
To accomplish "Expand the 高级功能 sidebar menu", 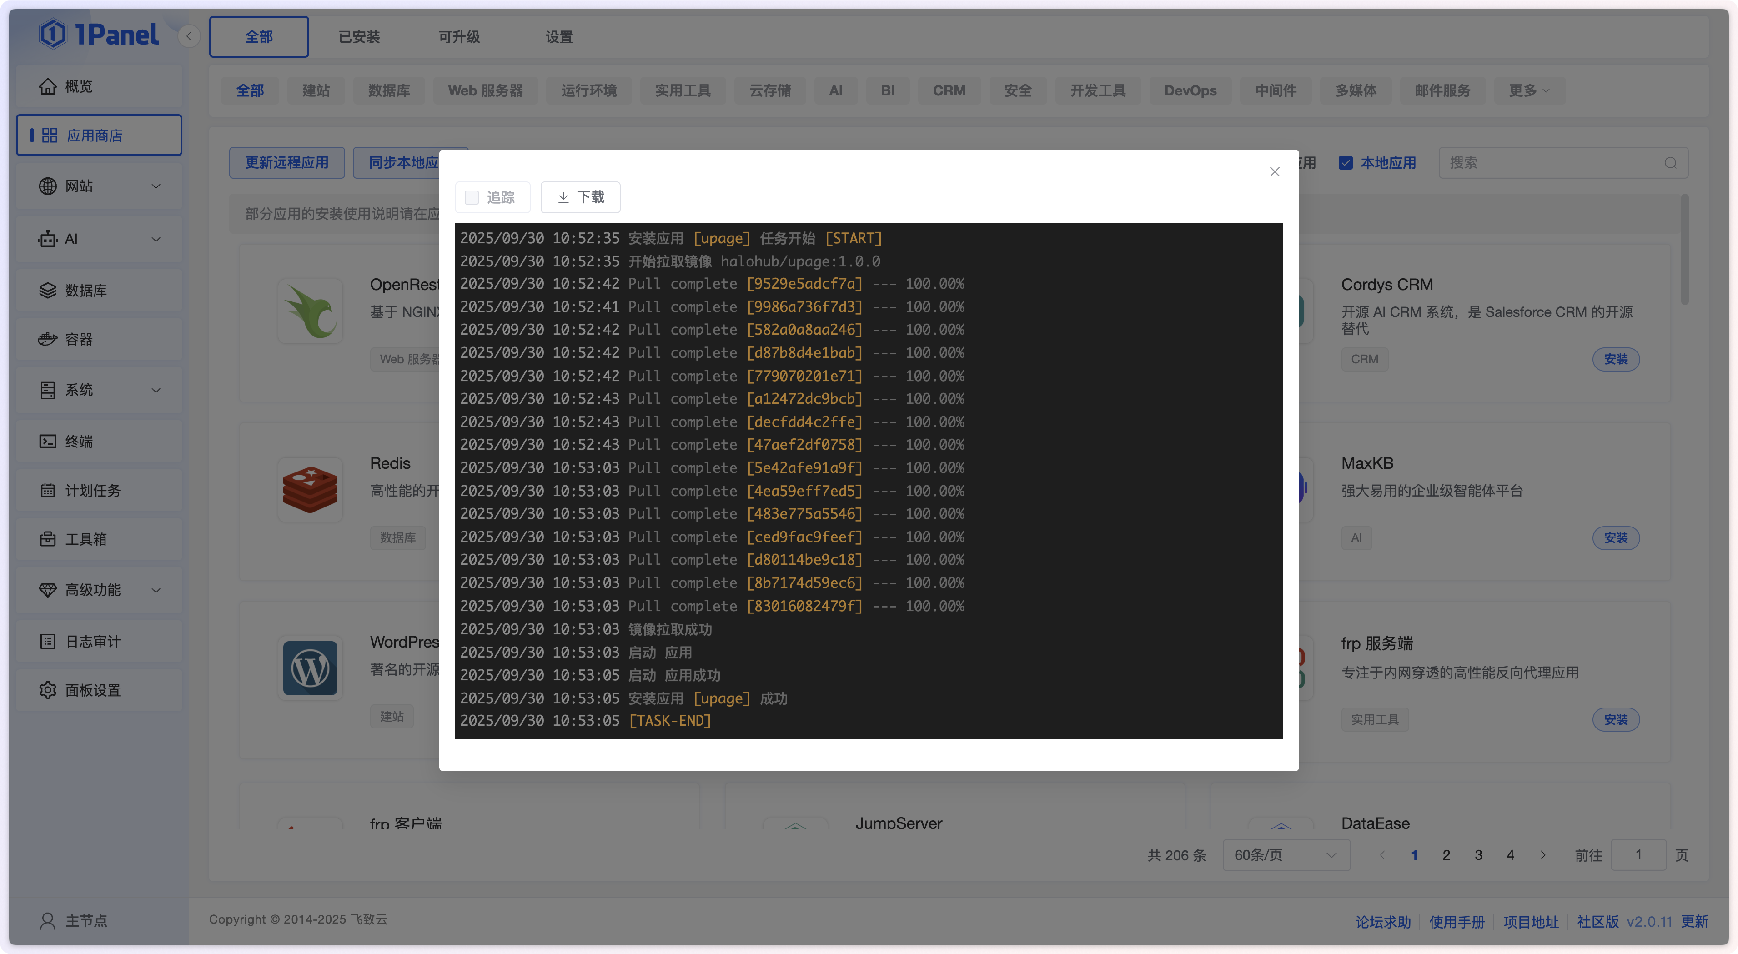I will pyautogui.click(x=156, y=590).
